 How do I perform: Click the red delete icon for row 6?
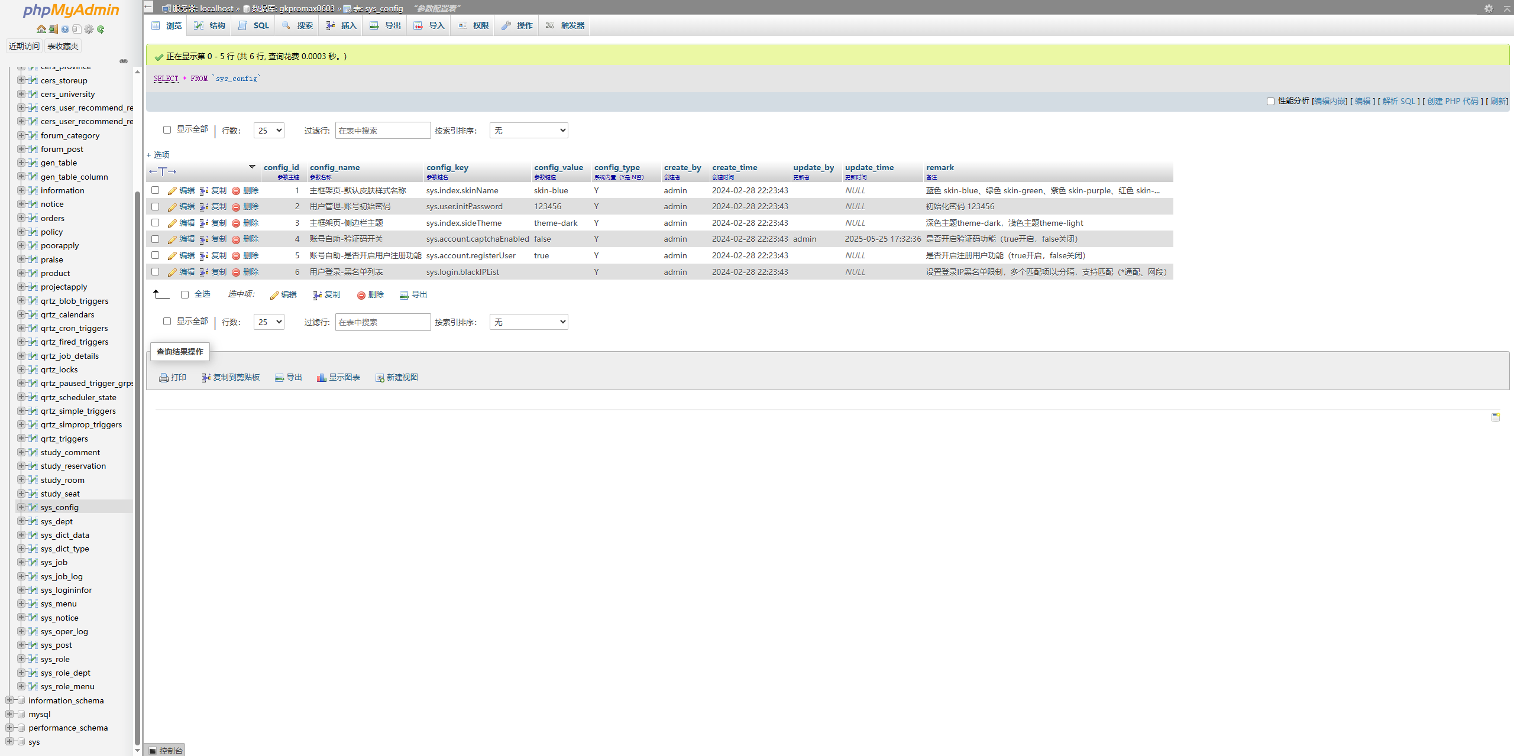tap(236, 272)
